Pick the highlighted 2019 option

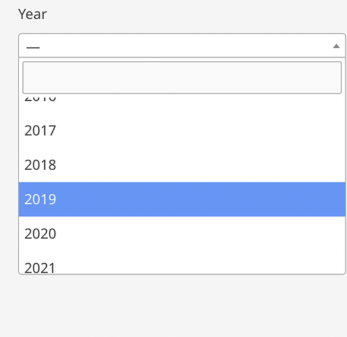[182, 200]
